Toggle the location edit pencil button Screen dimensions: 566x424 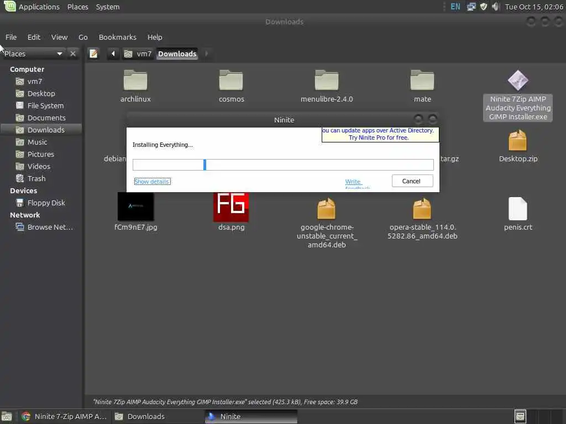93,54
